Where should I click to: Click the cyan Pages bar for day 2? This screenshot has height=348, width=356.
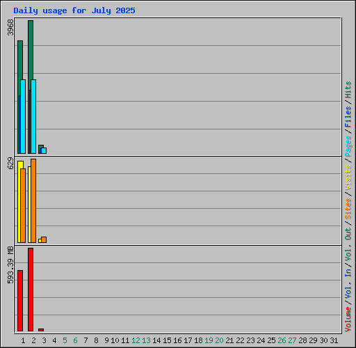click(x=33, y=116)
